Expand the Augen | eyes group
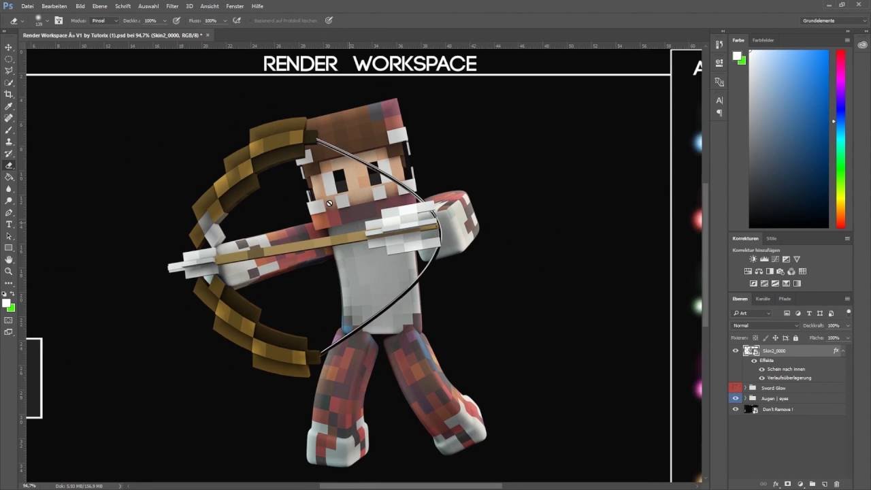The height and width of the screenshot is (490, 871). click(745, 398)
